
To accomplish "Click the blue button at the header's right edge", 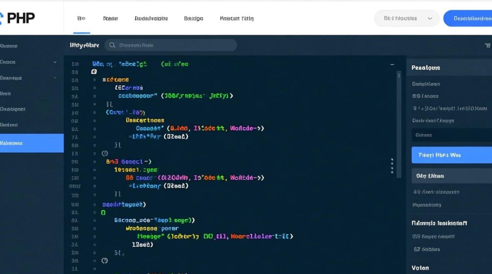I will 468,18.
